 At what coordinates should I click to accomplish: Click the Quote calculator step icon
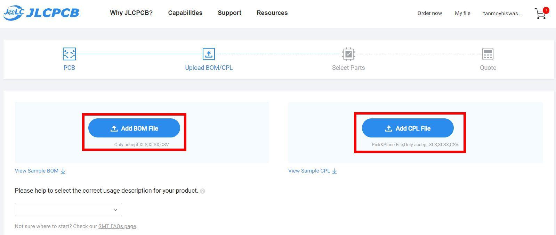coord(487,54)
